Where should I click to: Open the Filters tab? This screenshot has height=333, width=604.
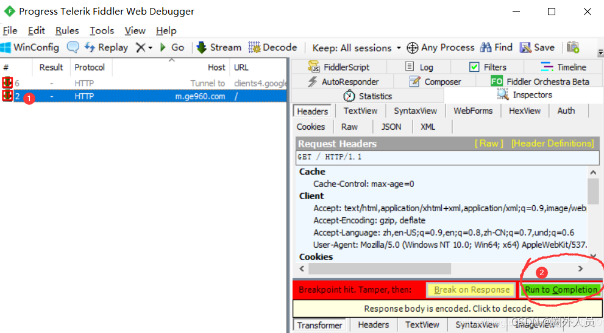tap(488, 67)
